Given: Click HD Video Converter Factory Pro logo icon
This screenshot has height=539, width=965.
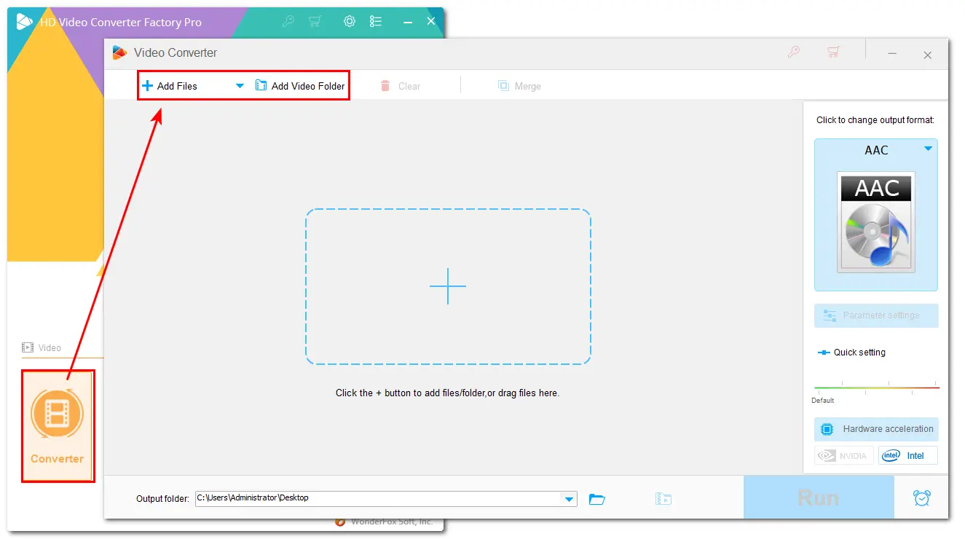Looking at the screenshot, I should [x=25, y=22].
